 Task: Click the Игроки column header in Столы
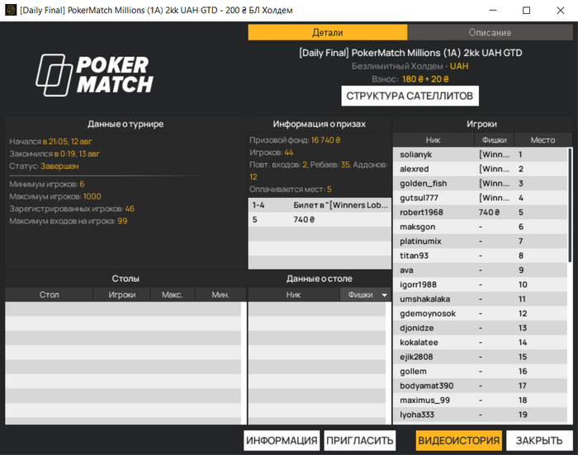121,294
